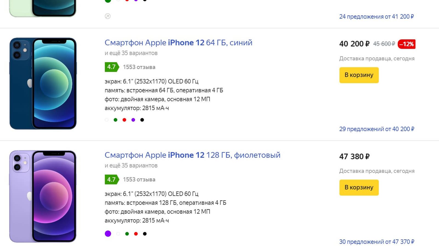439x247 pixels.
Task: Select green color dot for the 64 ГБ iPhone
Action: point(116,120)
